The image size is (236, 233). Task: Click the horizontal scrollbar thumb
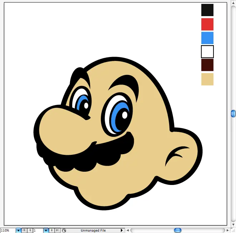point(178,230)
